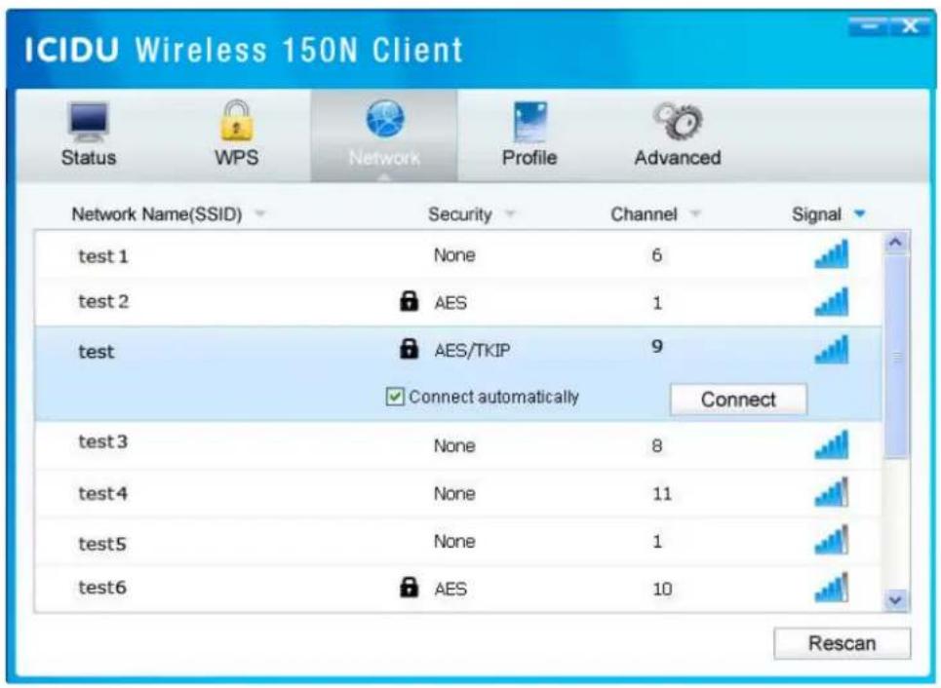Click the Status monitor icon
The image size is (941, 688).
coord(89,123)
